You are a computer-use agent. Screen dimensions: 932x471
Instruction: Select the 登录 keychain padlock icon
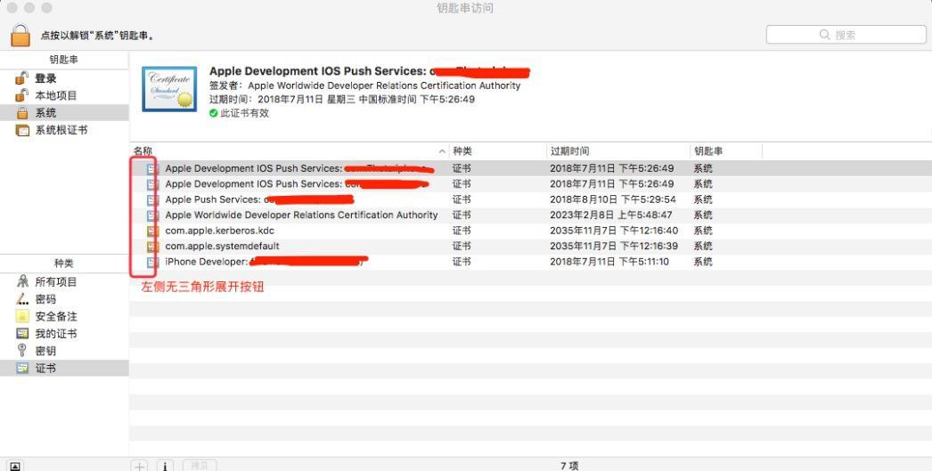22,77
